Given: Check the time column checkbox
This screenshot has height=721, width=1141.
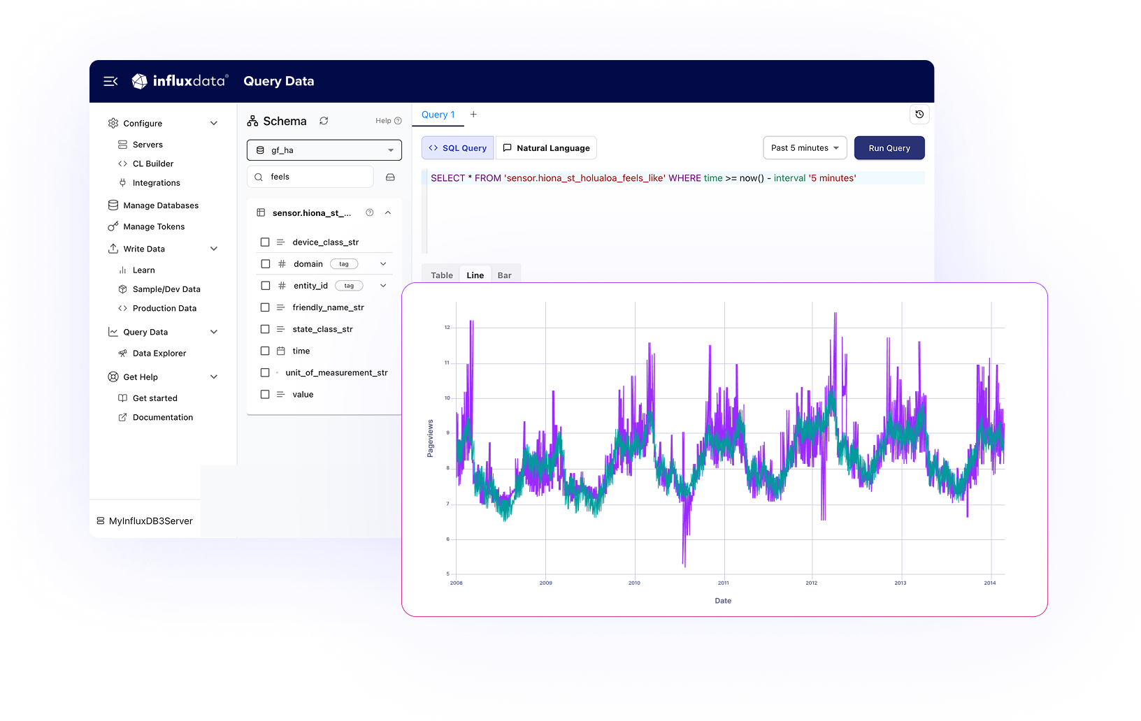Looking at the screenshot, I should coord(265,351).
